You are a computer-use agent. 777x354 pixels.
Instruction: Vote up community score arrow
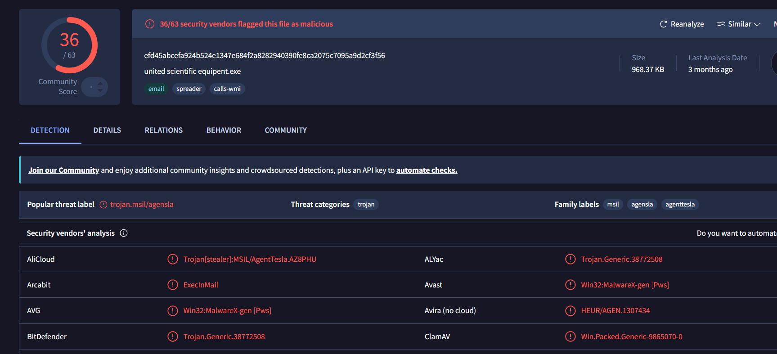(x=100, y=83)
